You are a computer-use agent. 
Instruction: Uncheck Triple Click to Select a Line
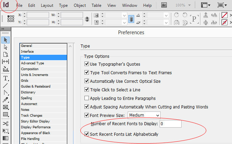pos(86,90)
